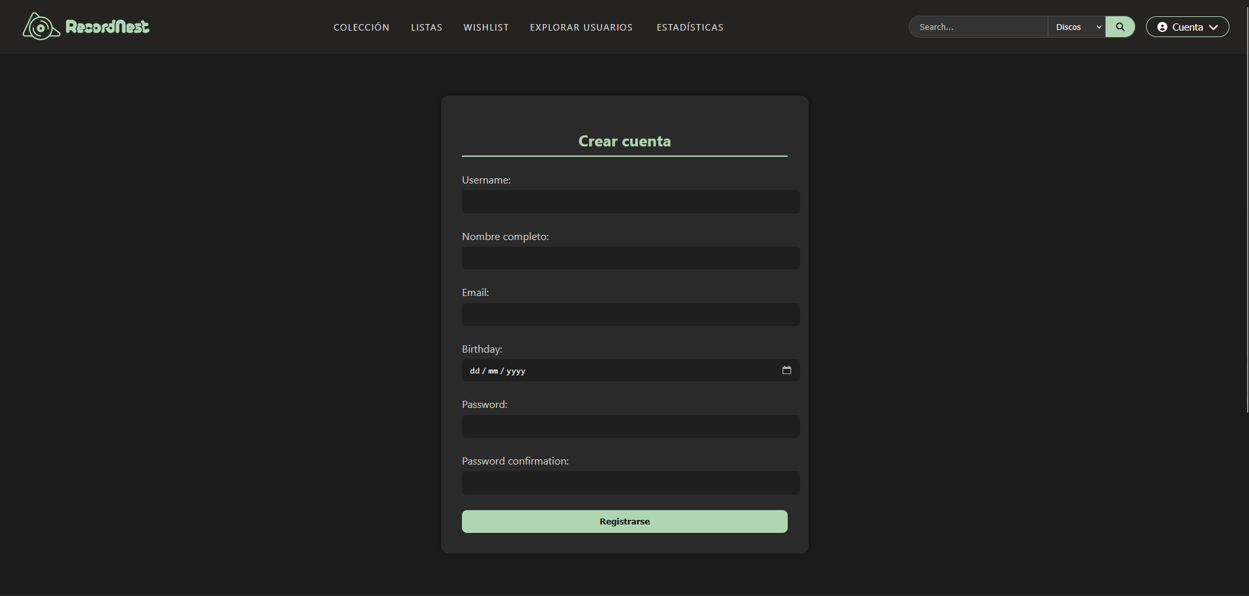Image resolution: width=1249 pixels, height=596 pixels.
Task: Focus the Password confirmation input field
Action: [x=631, y=483]
